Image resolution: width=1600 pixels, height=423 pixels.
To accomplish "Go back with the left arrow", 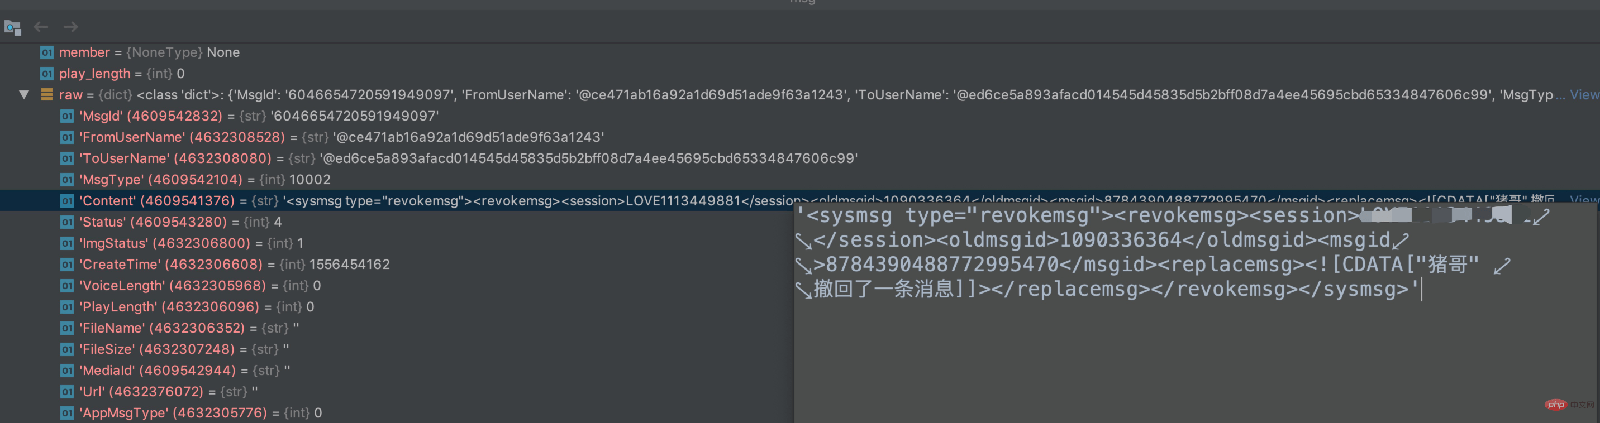I will [x=41, y=27].
